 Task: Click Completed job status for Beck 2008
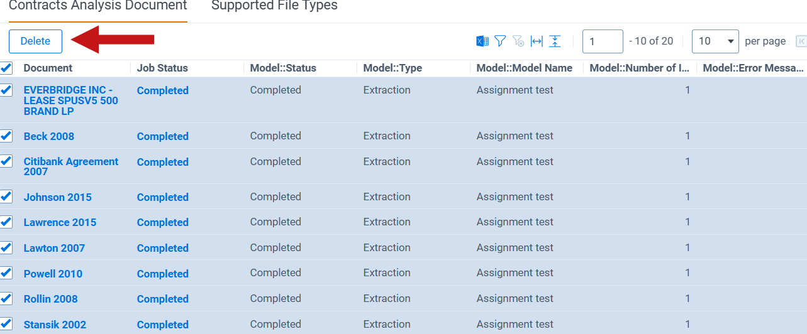163,136
